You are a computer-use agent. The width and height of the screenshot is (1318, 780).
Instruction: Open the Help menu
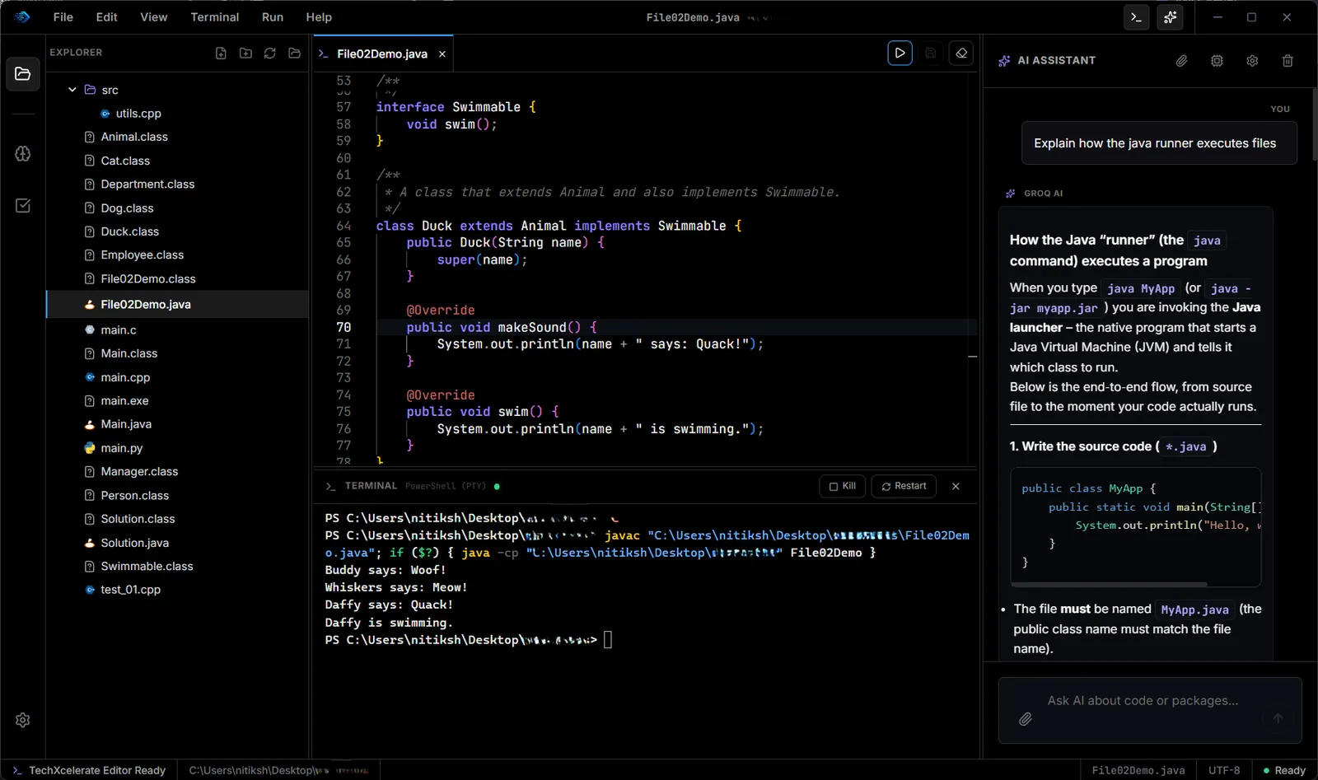[319, 16]
